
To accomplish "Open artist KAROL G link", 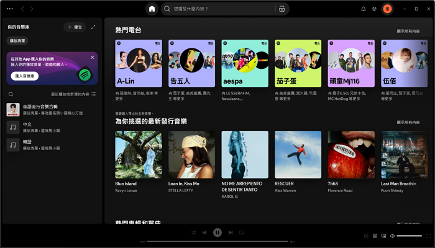I will click(229, 197).
